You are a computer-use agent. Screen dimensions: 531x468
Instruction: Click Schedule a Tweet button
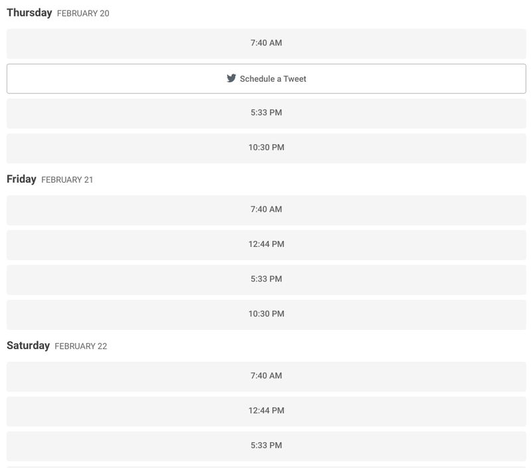click(266, 78)
